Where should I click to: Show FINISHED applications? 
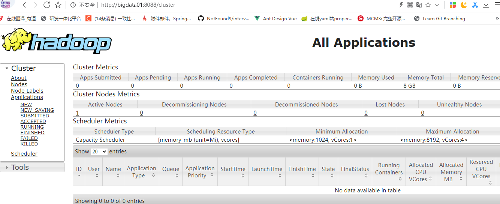click(33, 133)
